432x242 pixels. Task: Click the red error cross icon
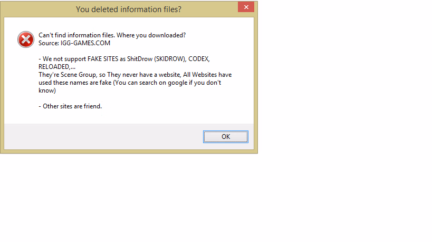pos(26,39)
